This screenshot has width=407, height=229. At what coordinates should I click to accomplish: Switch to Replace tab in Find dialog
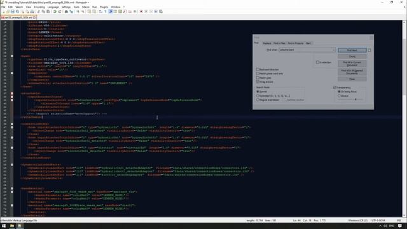tap(266, 43)
